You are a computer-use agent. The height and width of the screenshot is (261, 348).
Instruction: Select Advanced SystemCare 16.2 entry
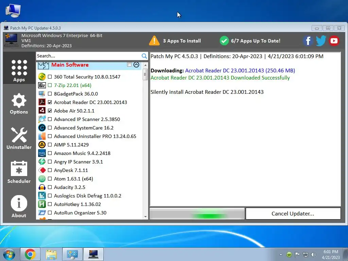point(84,128)
